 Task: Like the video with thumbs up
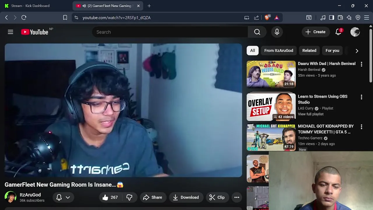[110, 197]
